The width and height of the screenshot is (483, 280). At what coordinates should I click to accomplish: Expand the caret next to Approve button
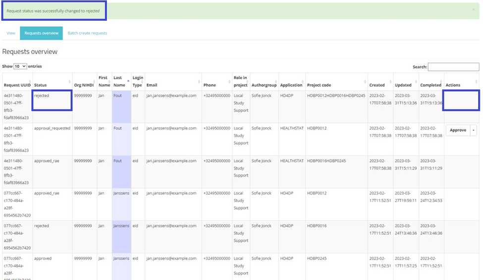tap(474, 130)
